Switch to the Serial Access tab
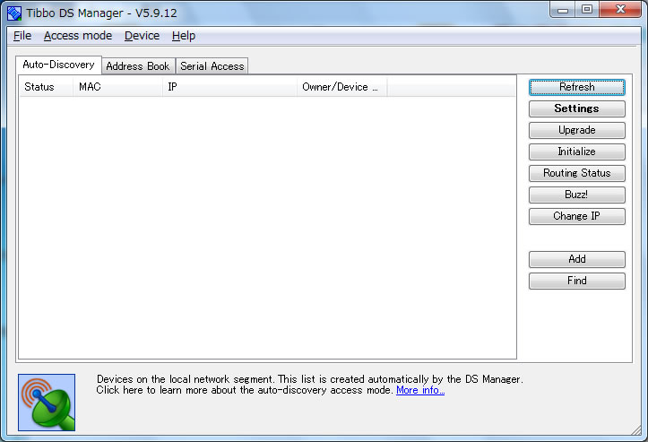This screenshot has width=648, height=442. pos(212,66)
